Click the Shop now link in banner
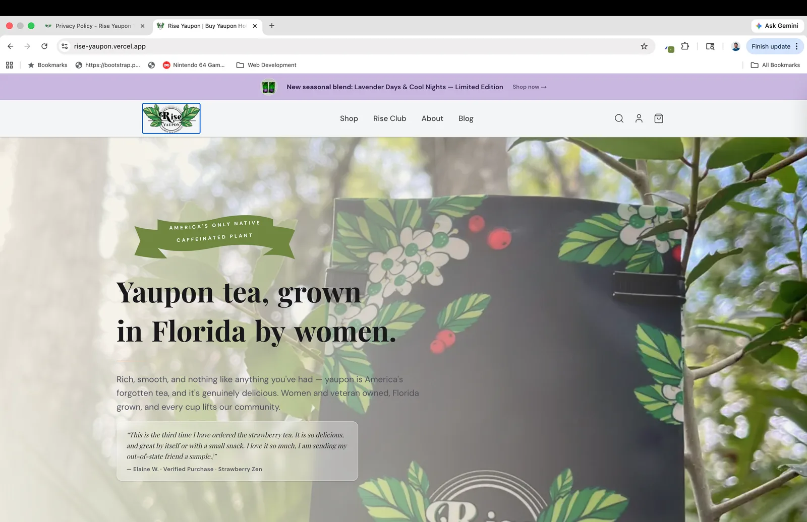This screenshot has width=807, height=522. (x=530, y=87)
